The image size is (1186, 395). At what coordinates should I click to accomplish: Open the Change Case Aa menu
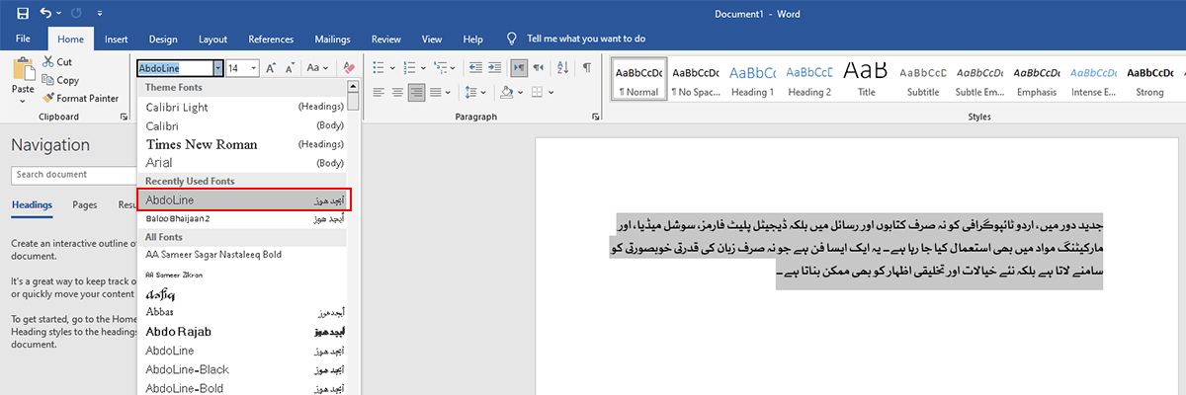point(317,68)
